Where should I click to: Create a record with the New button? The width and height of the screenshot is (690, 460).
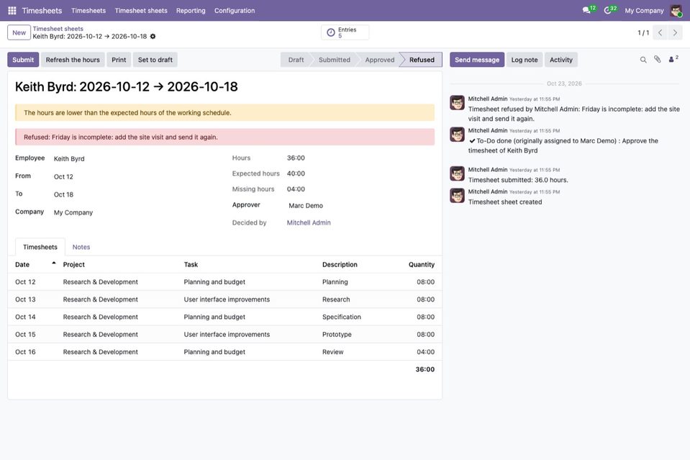[x=19, y=32]
